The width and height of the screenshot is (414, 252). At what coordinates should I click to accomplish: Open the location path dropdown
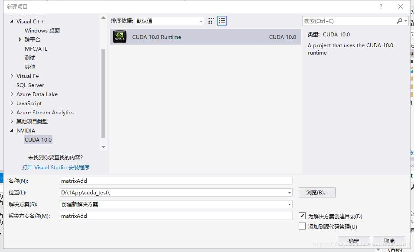[290, 193]
